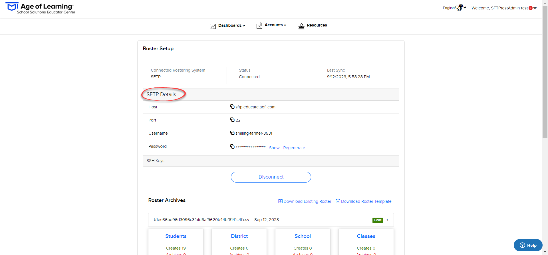Click the Download Roster Template icon
The height and width of the screenshot is (255, 548).
(x=338, y=201)
